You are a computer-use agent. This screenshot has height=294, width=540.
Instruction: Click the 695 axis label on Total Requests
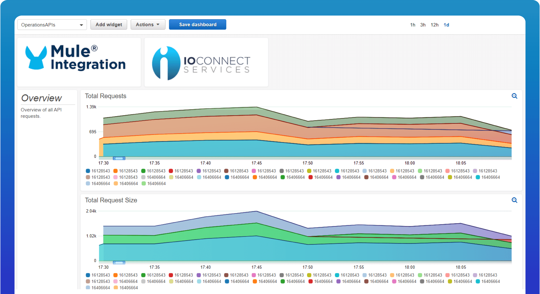(x=93, y=132)
